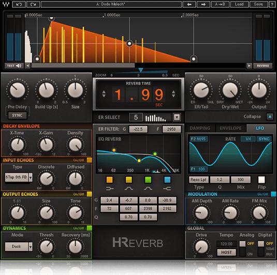Screen dimensions: 277x275
Task: Click the REVERSE button
Action: [x=263, y=66]
